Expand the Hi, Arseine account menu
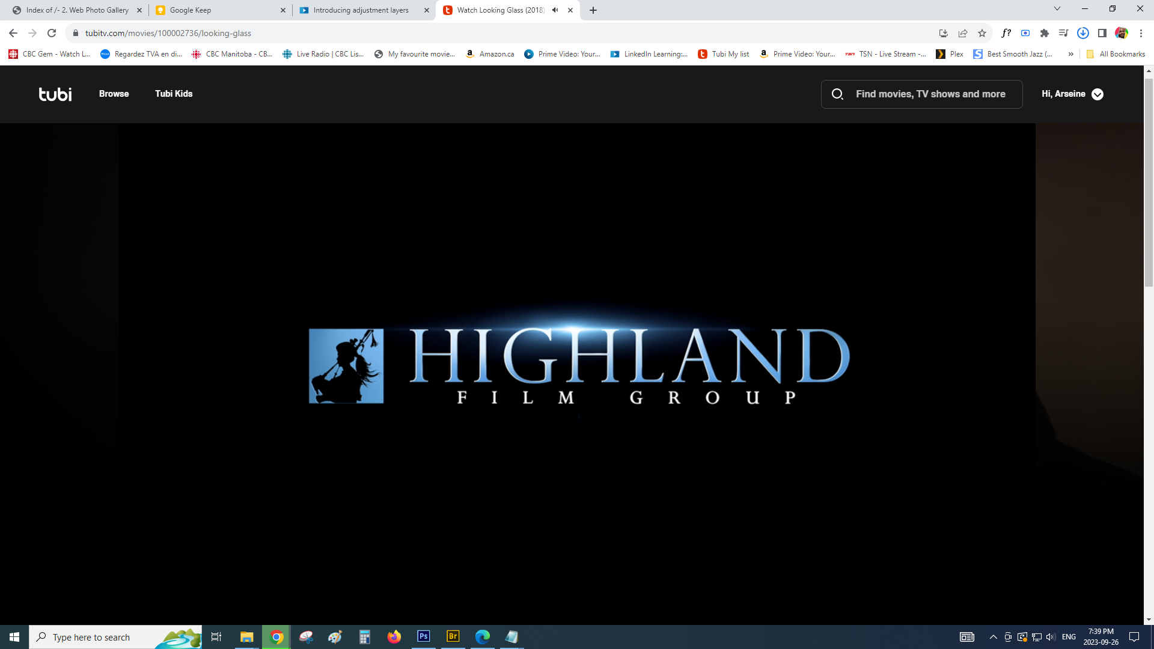 1098,94
